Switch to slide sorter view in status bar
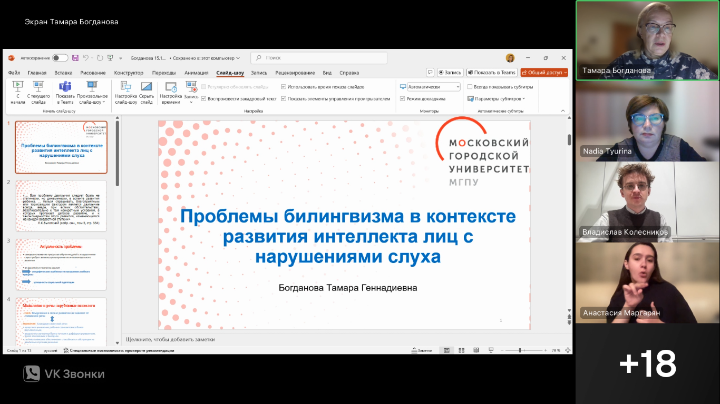Screen dimensions: 720x404 click(461, 350)
